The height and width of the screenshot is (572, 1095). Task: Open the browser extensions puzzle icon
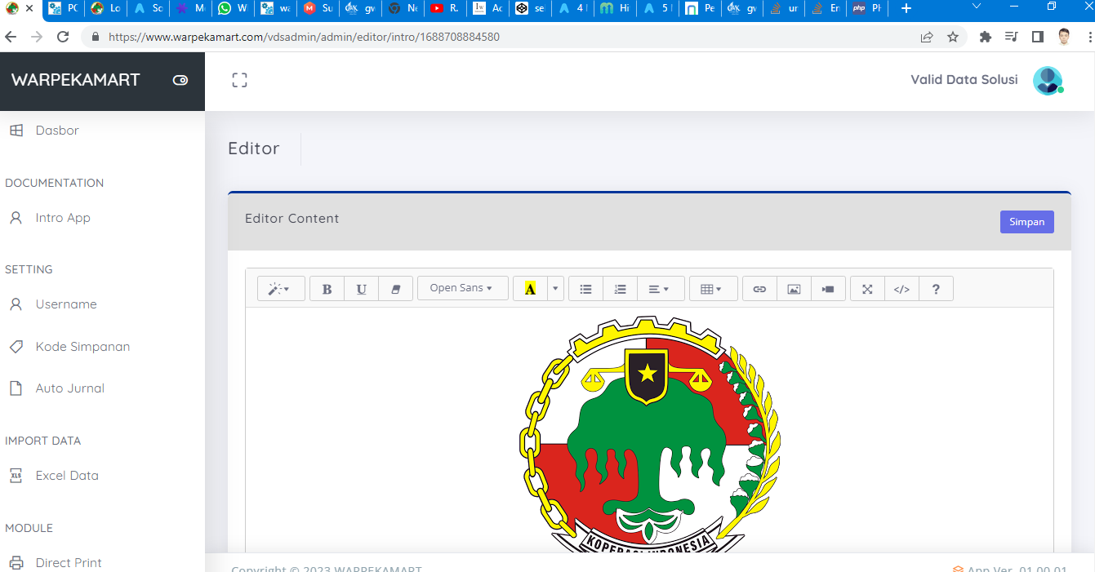(986, 37)
